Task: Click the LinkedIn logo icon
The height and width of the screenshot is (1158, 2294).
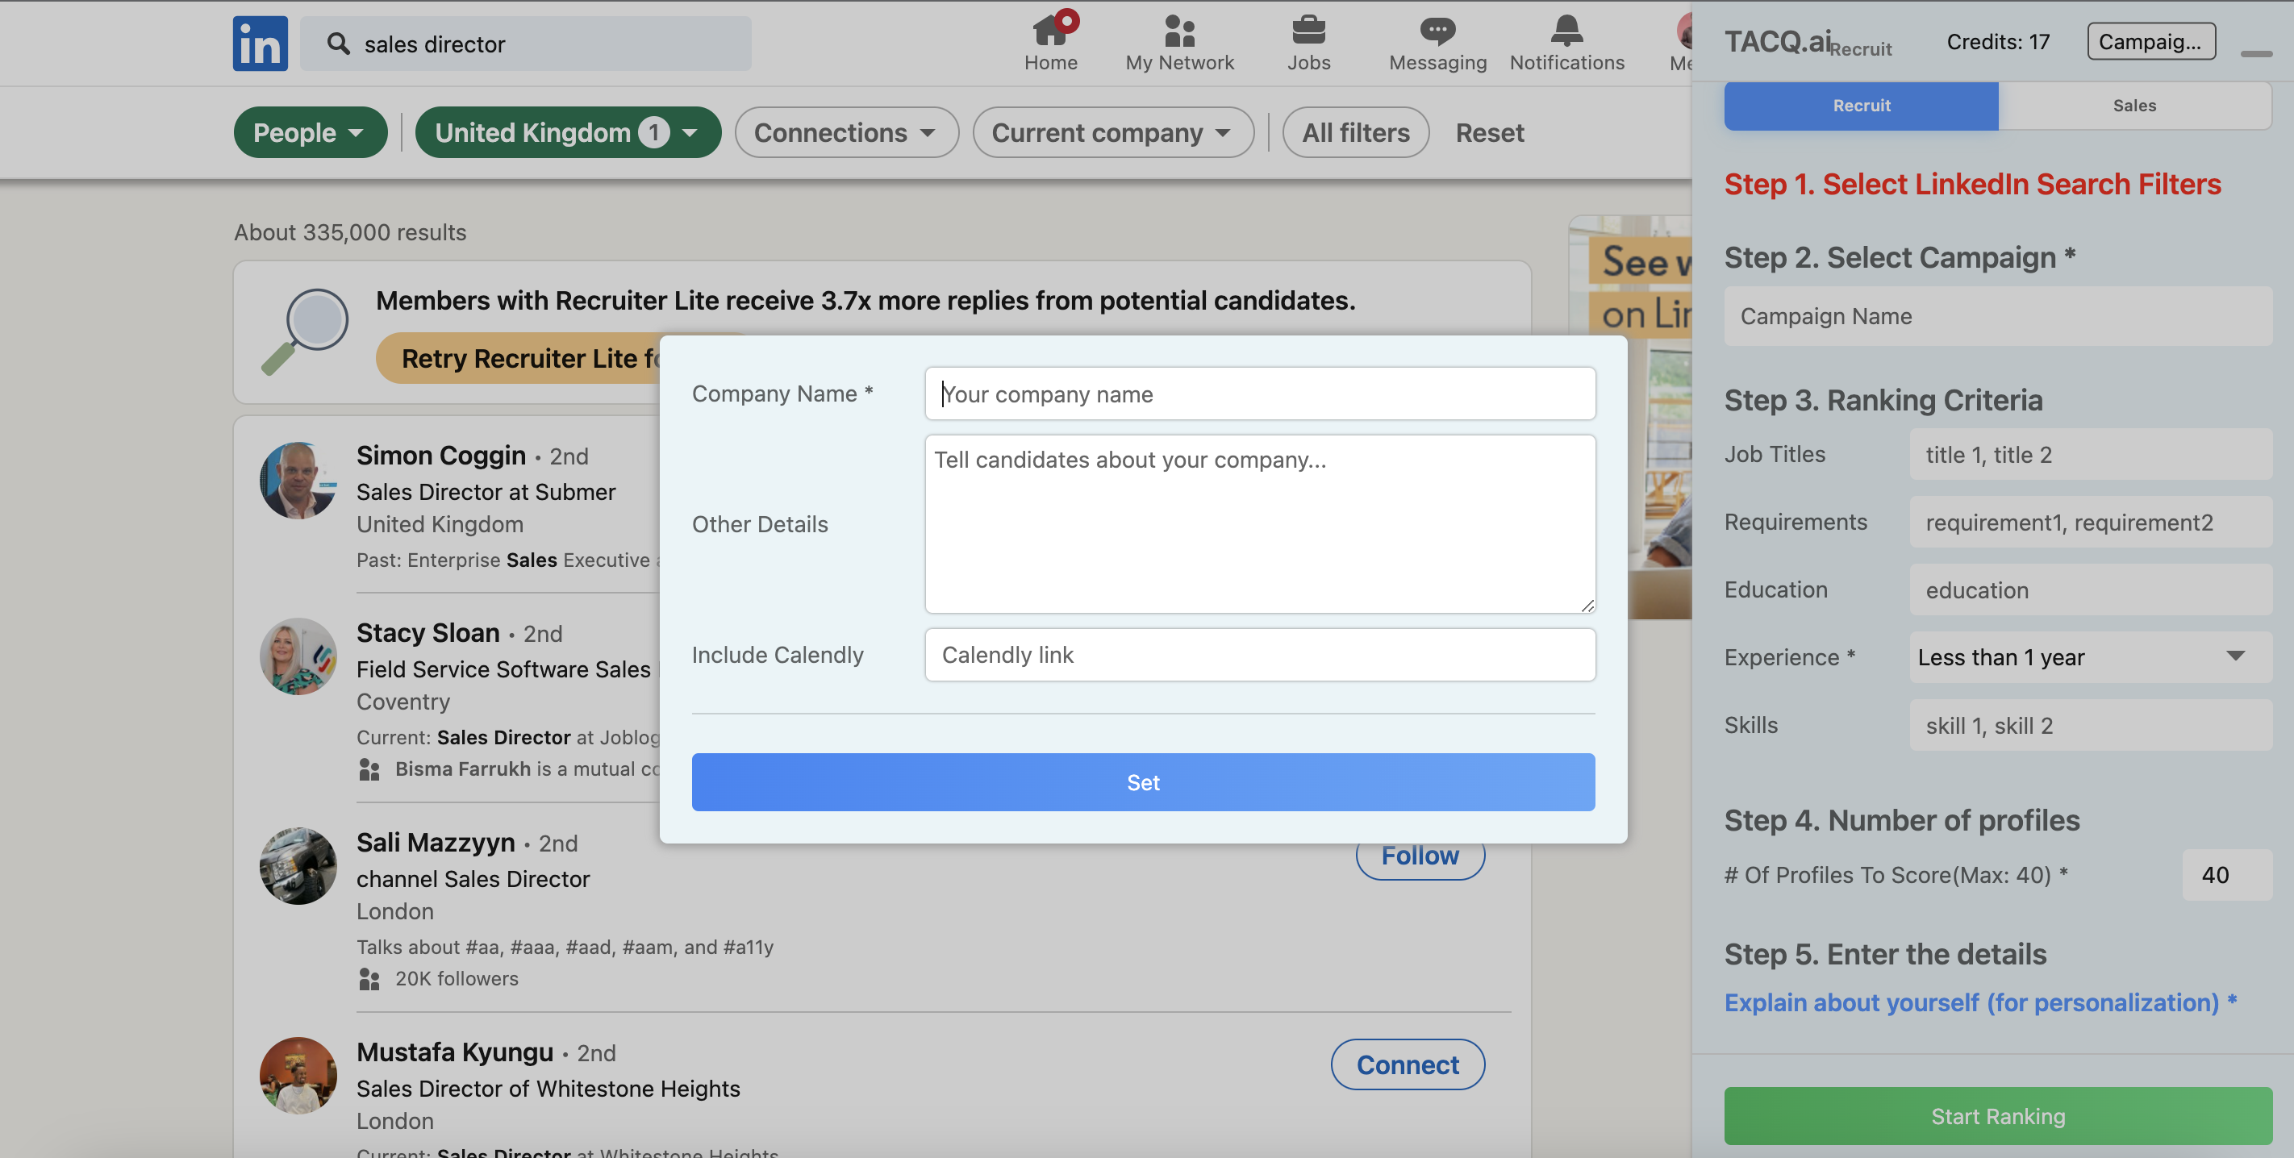Action: [x=260, y=43]
